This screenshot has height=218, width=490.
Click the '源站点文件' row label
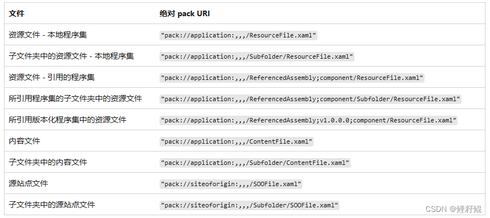[x=29, y=183]
